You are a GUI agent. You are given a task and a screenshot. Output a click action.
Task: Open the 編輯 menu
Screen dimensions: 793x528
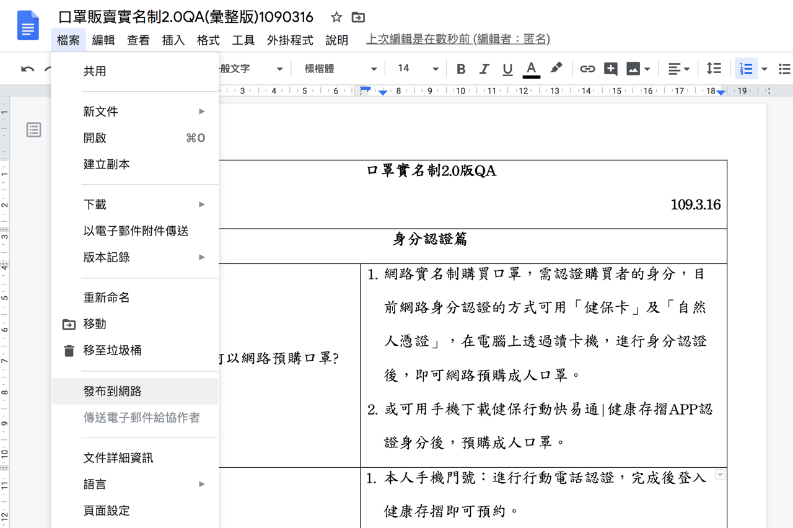tap(103, 40)
